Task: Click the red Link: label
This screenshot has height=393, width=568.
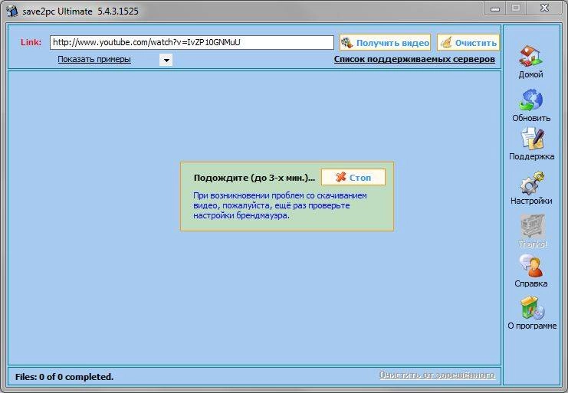Action: point(31,42)
